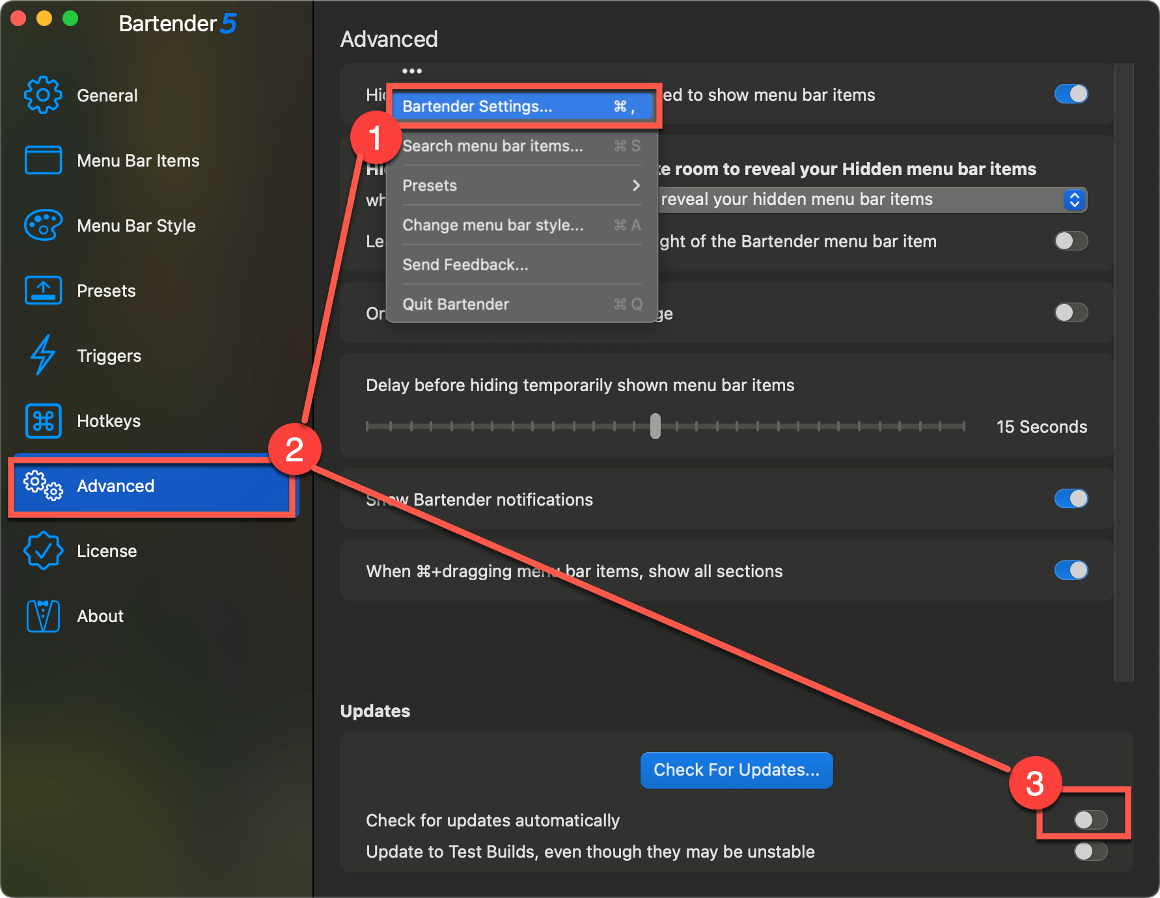The height and width of the screenshot is (898, 1160).
Task: Select the Menu Bar Style palette icon
Action: (x=43, y=225)
